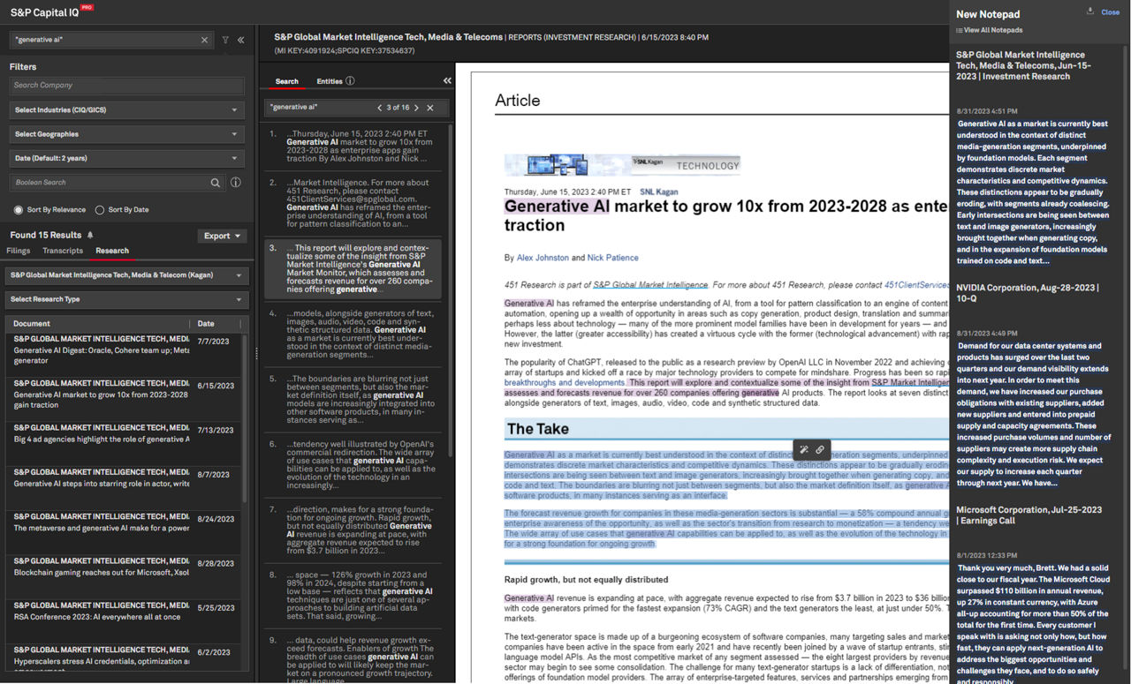Click the next-result arrow in the 3 of 16 navigator

pyautogui.click(x=416, y=107)
